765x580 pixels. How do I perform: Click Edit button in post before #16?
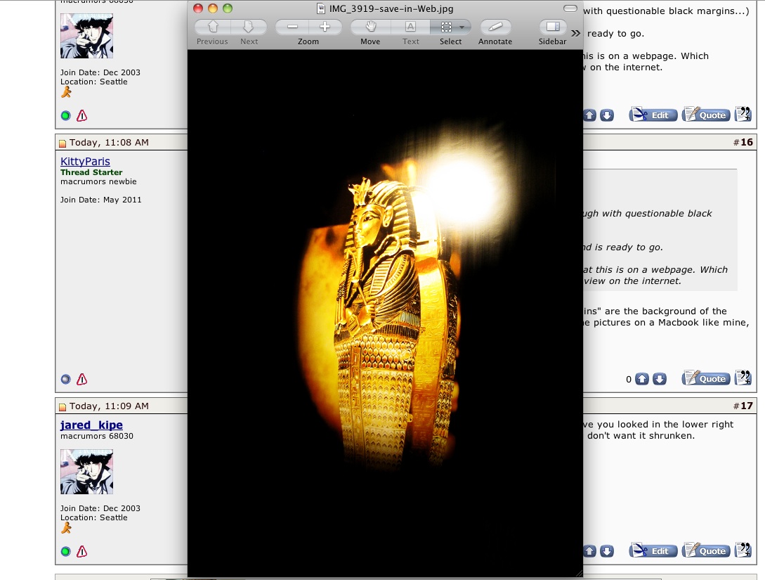pyautogui.click(x=653, y=115)
